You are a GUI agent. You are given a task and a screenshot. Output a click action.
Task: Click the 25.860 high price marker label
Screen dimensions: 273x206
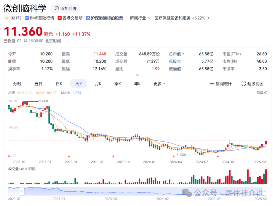click(x=43, y=101)
